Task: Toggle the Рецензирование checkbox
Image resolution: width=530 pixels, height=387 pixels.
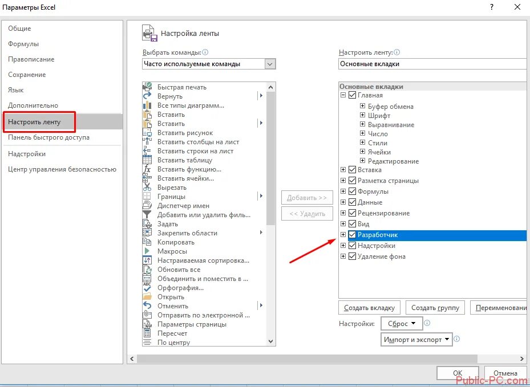Action: click(352, 213)
